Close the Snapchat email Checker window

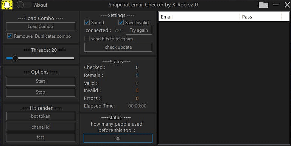click(x=287, y=5)
